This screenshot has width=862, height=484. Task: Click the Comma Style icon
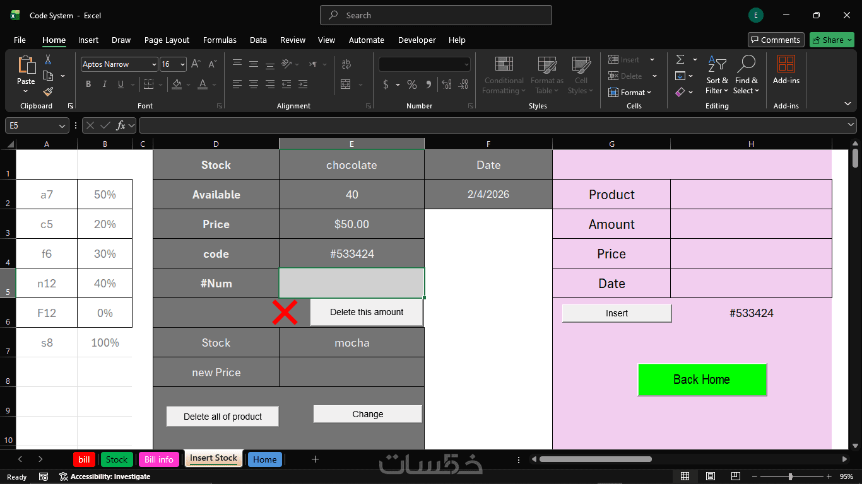[x=428, y=84]
